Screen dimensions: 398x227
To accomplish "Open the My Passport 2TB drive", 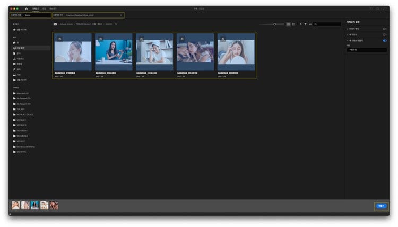I will (22, 98).
